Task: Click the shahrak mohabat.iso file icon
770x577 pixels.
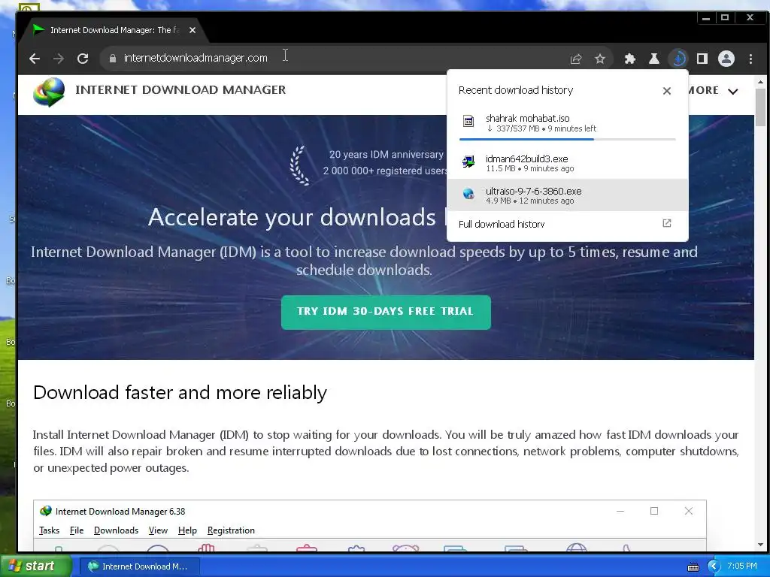Action: pyautogui.click(x=468, y=121)
